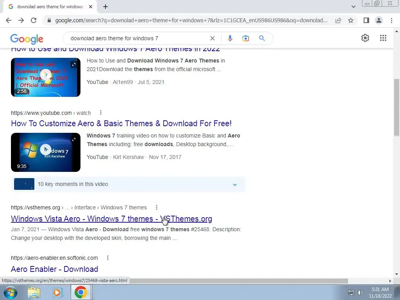400x300 pixels.
Task: Open Windows Media Player from taskbar
Action: 57,293
